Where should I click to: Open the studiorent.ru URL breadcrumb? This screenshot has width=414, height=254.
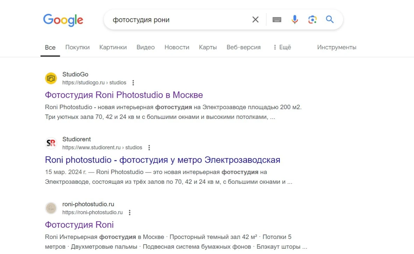(x=102, y=147)
